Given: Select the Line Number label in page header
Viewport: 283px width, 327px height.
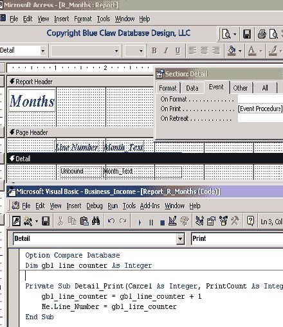Looking at the screenshot, I should point(77,147).
